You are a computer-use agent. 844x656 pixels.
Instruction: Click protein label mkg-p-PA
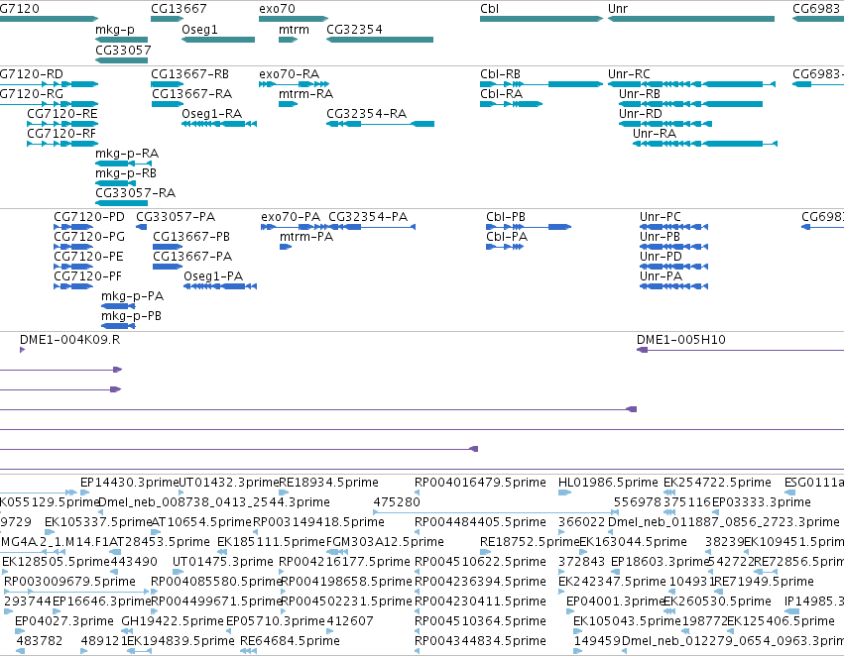(133, 295)
